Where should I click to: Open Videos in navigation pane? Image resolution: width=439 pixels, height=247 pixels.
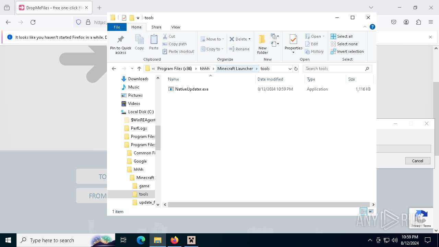(134, 104)
